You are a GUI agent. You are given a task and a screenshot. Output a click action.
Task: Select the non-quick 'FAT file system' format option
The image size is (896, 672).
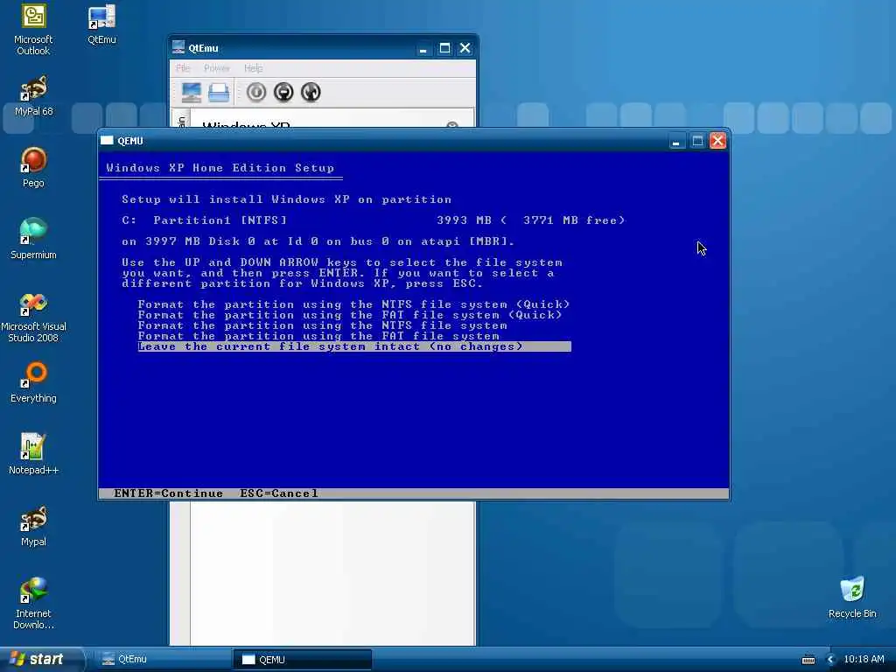[318, 336]
